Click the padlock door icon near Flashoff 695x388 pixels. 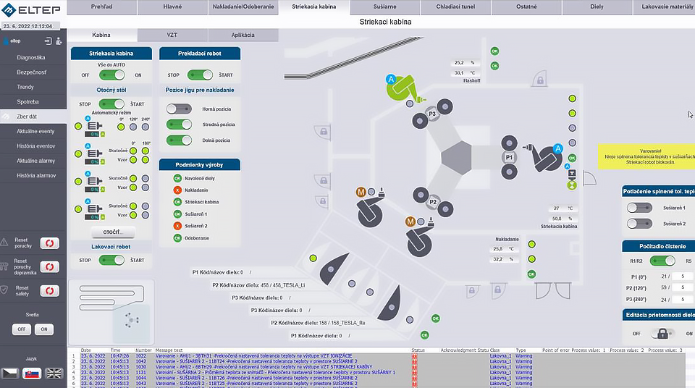tap(538, 80)
